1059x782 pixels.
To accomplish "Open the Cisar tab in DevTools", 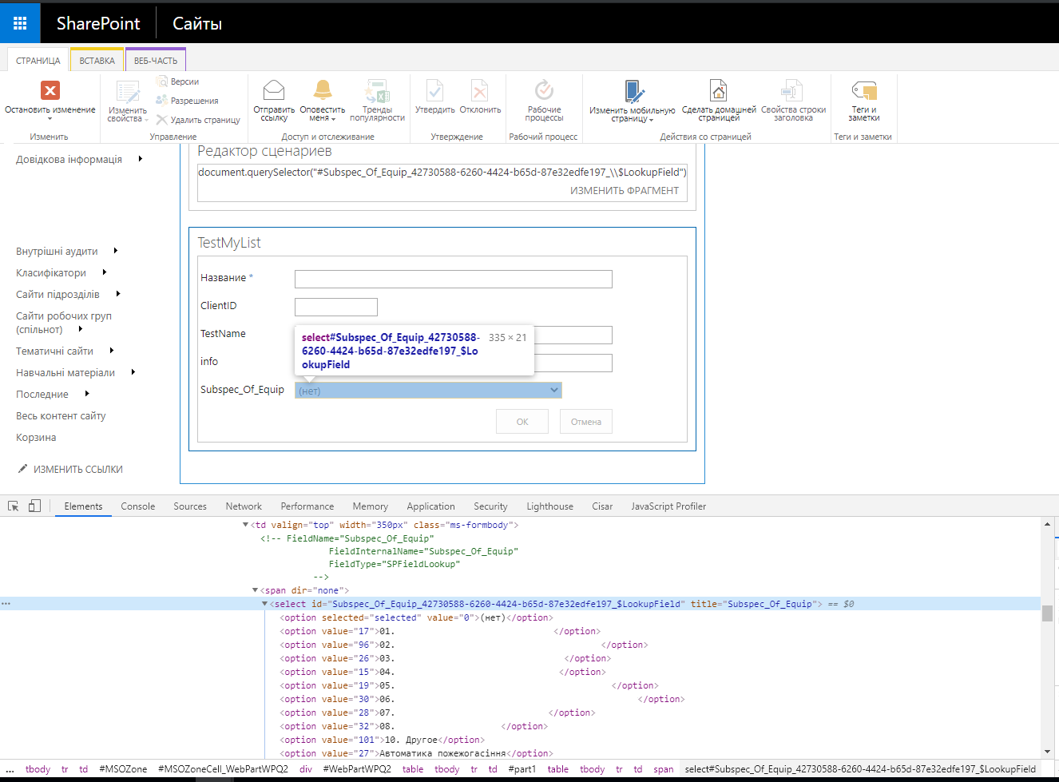I will click(x=602, y=506).
